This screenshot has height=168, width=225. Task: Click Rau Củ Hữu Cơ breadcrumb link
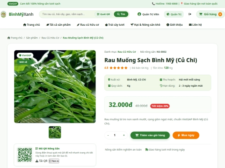(50, 38)
